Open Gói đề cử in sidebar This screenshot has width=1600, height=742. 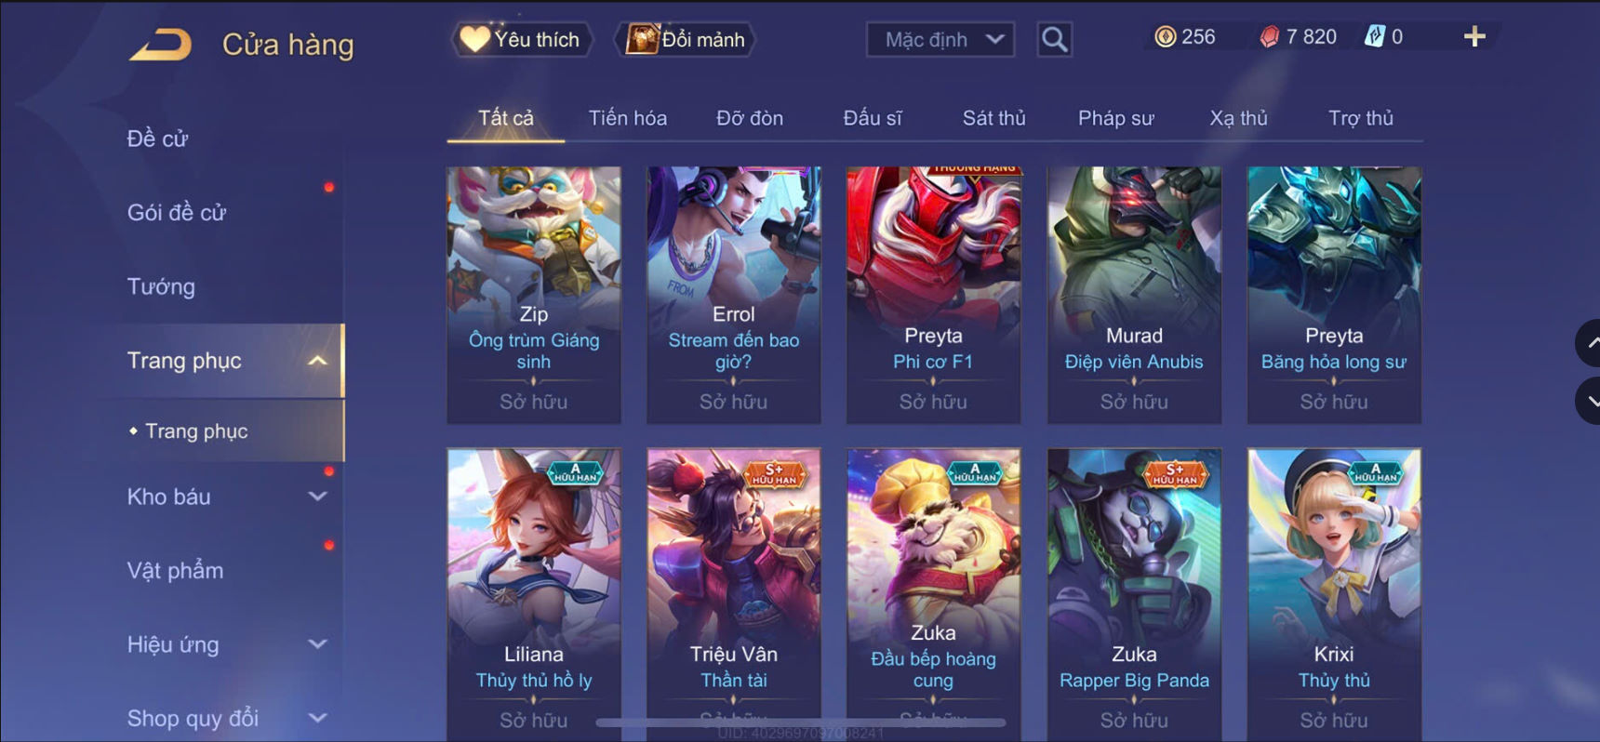tap(177, 213)
